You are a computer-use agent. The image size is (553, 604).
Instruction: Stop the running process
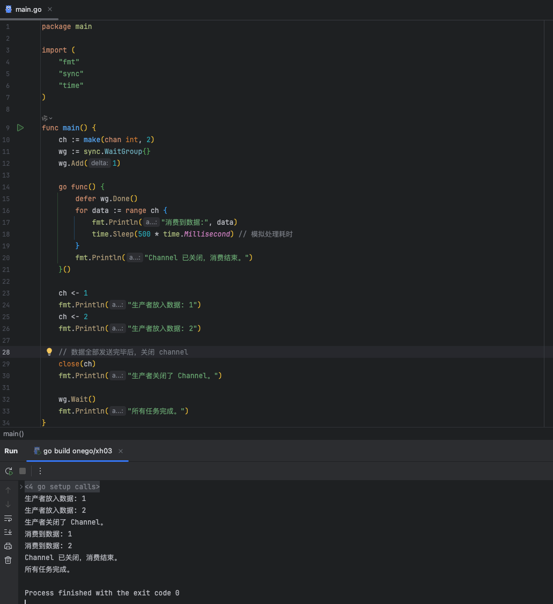pos(23,471)
